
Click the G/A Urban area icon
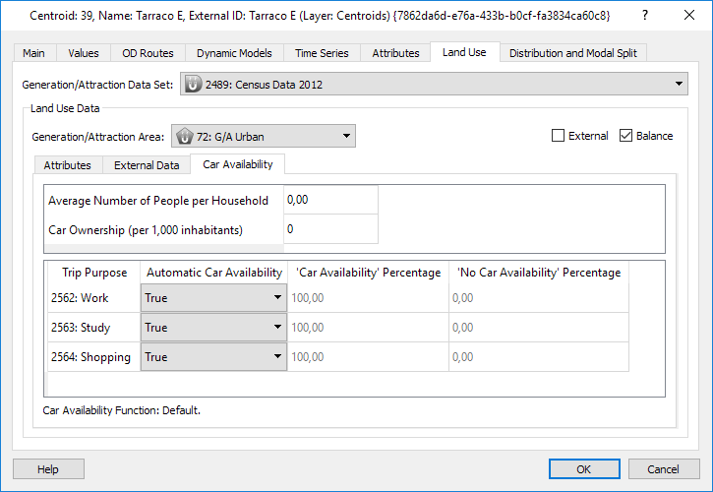pyautogui.click(x=184, y=136)
